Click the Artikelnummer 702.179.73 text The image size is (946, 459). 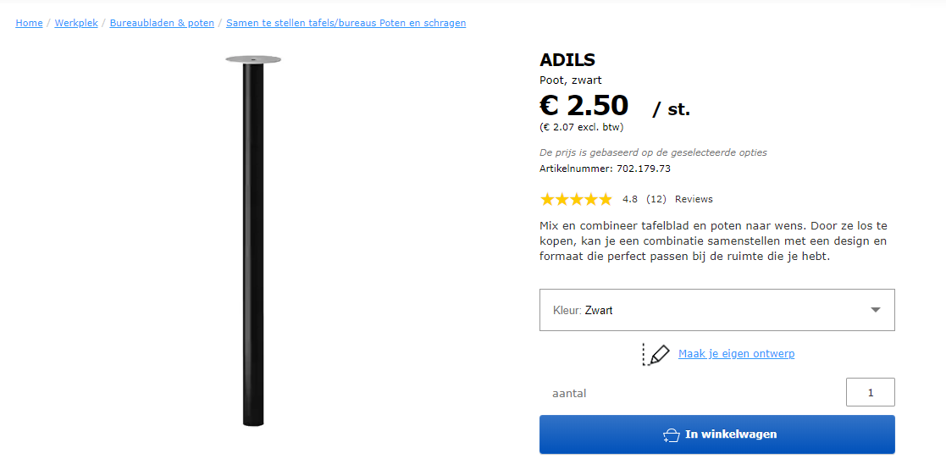click(605, 169)
